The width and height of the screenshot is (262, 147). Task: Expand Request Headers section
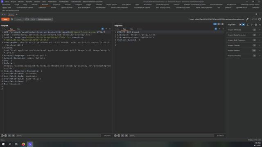coord(244,51)
